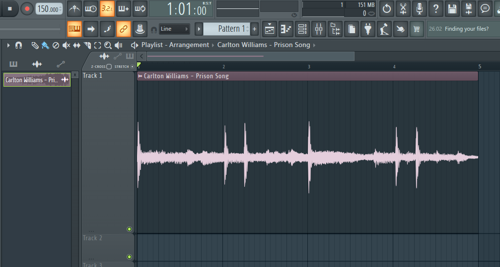
Task: Open undo history with circular arrow icon
Action: pyautogui.click(x=387, y=9)
